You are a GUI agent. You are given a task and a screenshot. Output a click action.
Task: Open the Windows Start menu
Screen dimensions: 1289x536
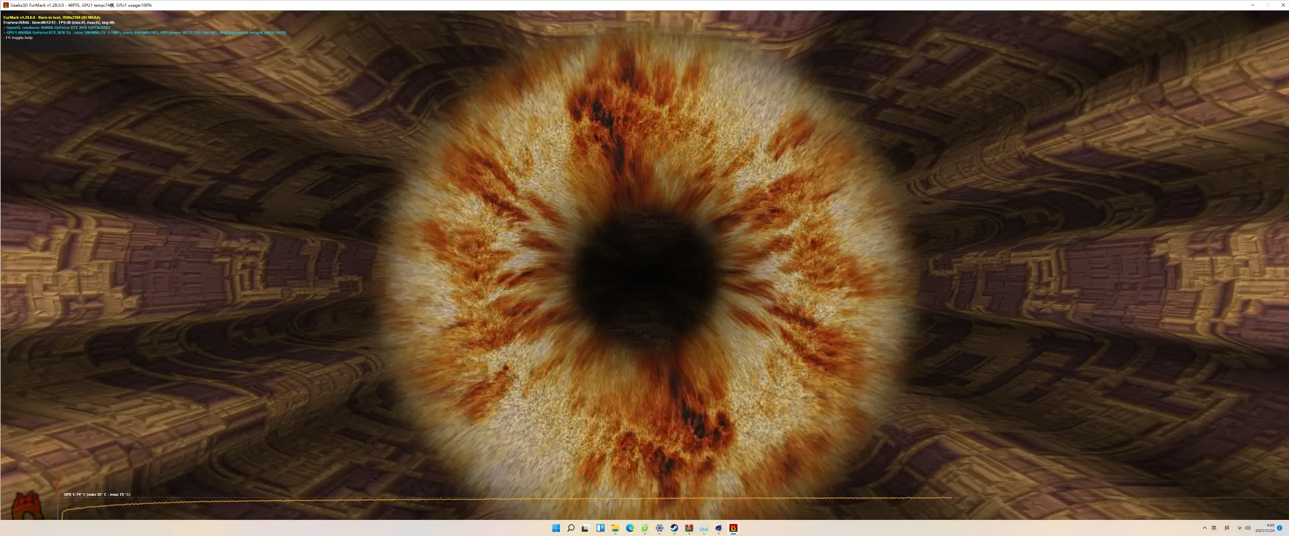556,529
